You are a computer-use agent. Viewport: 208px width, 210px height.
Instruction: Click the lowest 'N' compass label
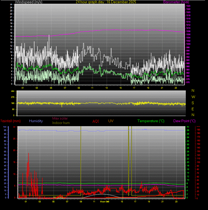click(193, 115)
